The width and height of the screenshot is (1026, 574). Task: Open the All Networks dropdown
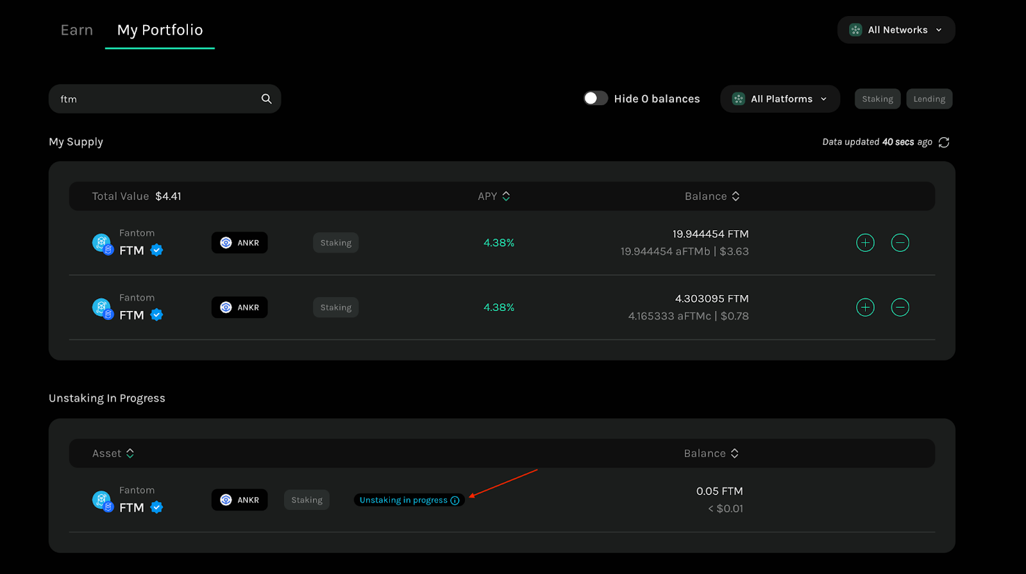[x=896, y=30]
